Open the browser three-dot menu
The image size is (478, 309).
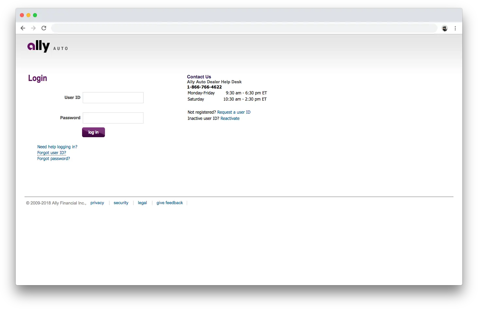coord(455,28)
